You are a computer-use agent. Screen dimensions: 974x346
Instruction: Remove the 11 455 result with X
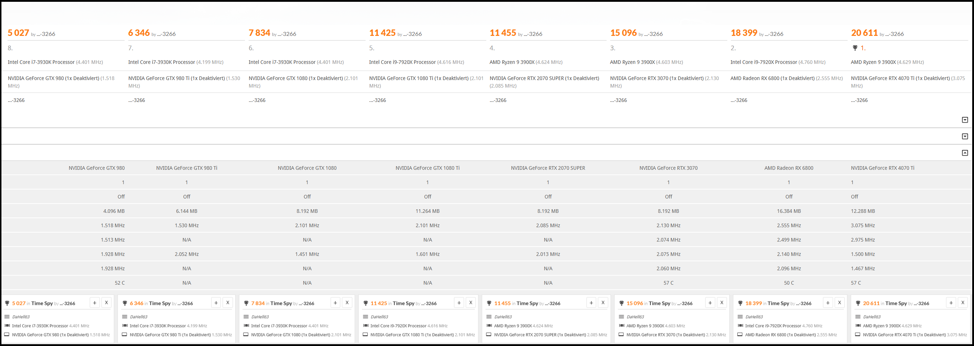[603, 303]
